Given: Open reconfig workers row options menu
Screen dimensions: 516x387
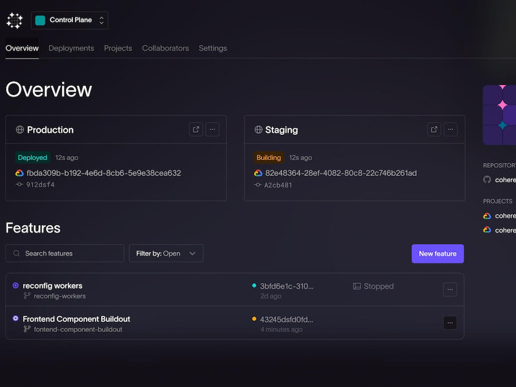Looking at the screenshot, I should point(450,290).
